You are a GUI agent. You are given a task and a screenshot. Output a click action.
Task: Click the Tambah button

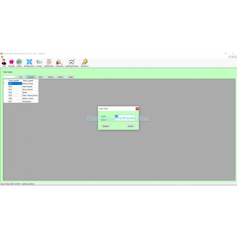(31, 77)
